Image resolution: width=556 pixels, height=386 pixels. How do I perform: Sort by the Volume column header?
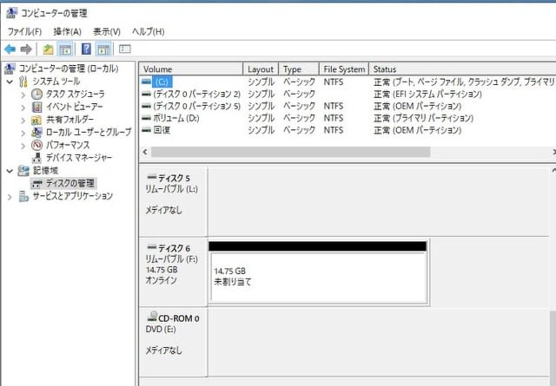[192, 69]
